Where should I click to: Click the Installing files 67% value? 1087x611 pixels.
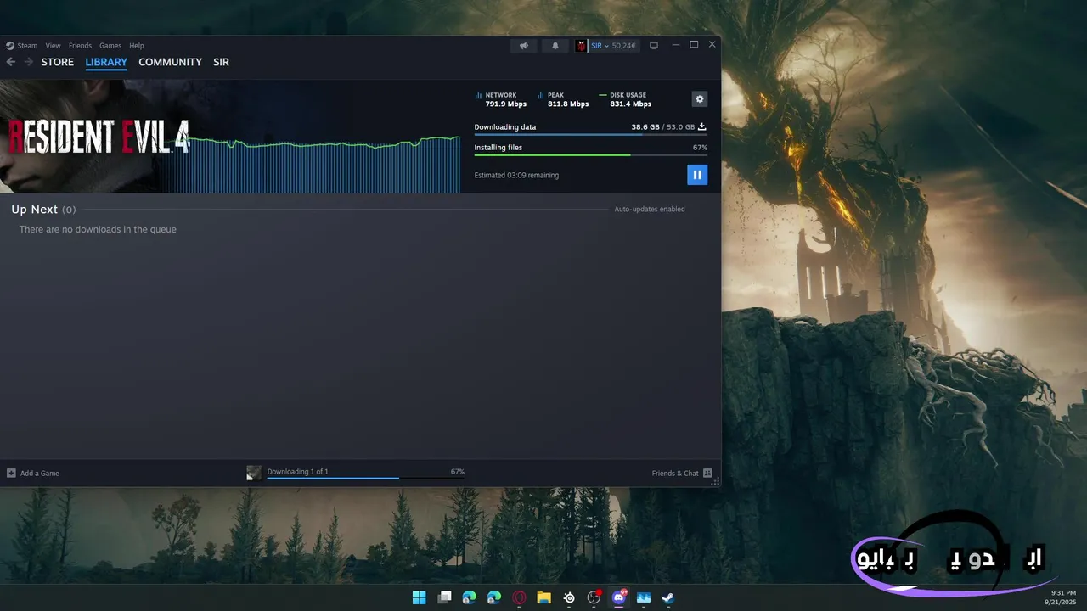click(x=700, y=148)
